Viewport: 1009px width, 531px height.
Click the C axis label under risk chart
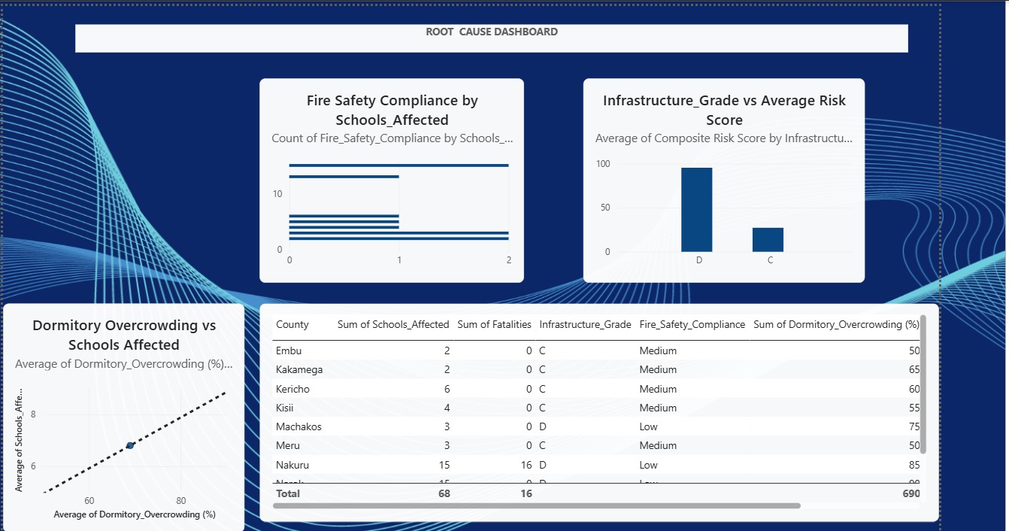pos(770,260)
